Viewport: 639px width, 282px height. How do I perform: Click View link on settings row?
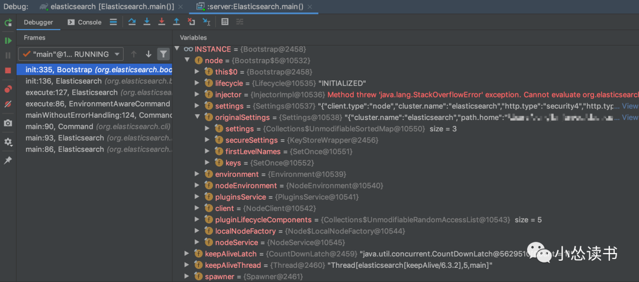tap(630, 106)
